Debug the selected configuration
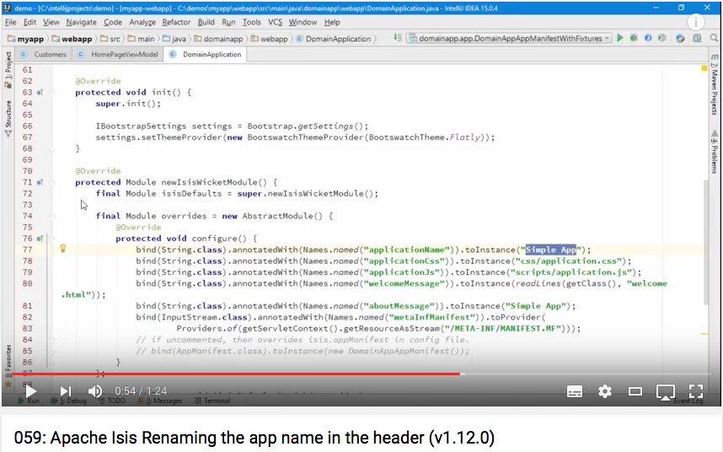Screen dimensions: 723x452 (x=634, y=38)
